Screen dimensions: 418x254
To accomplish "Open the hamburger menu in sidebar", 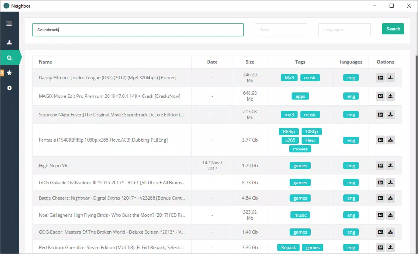I will 9,23.
